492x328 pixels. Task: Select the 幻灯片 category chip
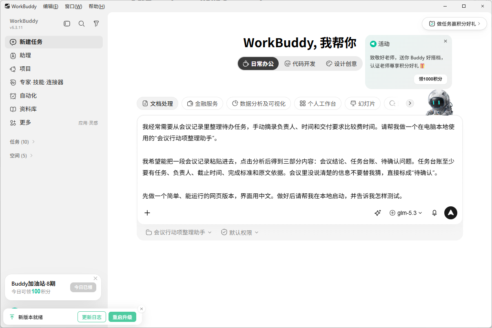(x=363, y=103)
